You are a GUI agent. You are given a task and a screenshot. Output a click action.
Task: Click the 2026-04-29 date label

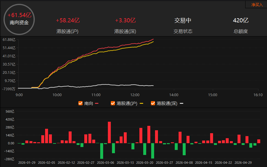243,163
